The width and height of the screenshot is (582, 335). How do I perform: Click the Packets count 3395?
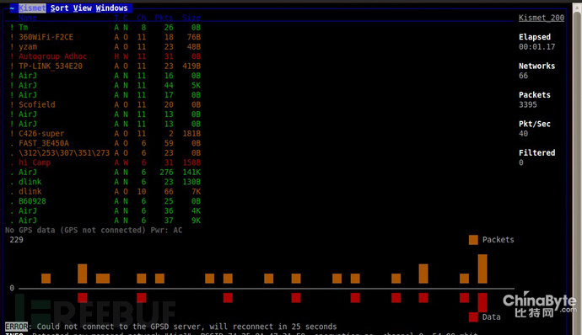(527, 104)
